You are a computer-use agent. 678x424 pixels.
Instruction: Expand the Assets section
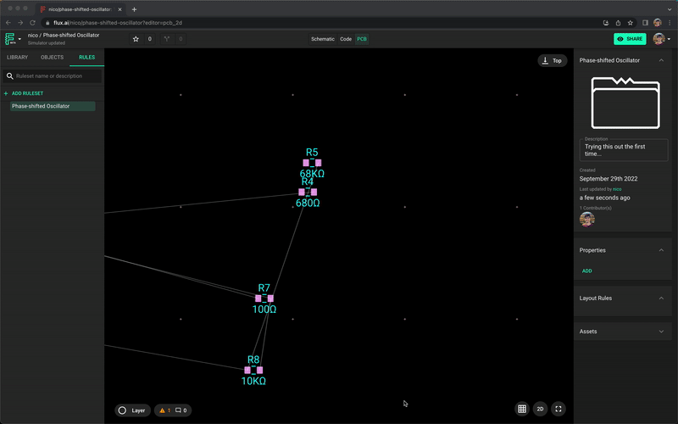tap(661, 331)
